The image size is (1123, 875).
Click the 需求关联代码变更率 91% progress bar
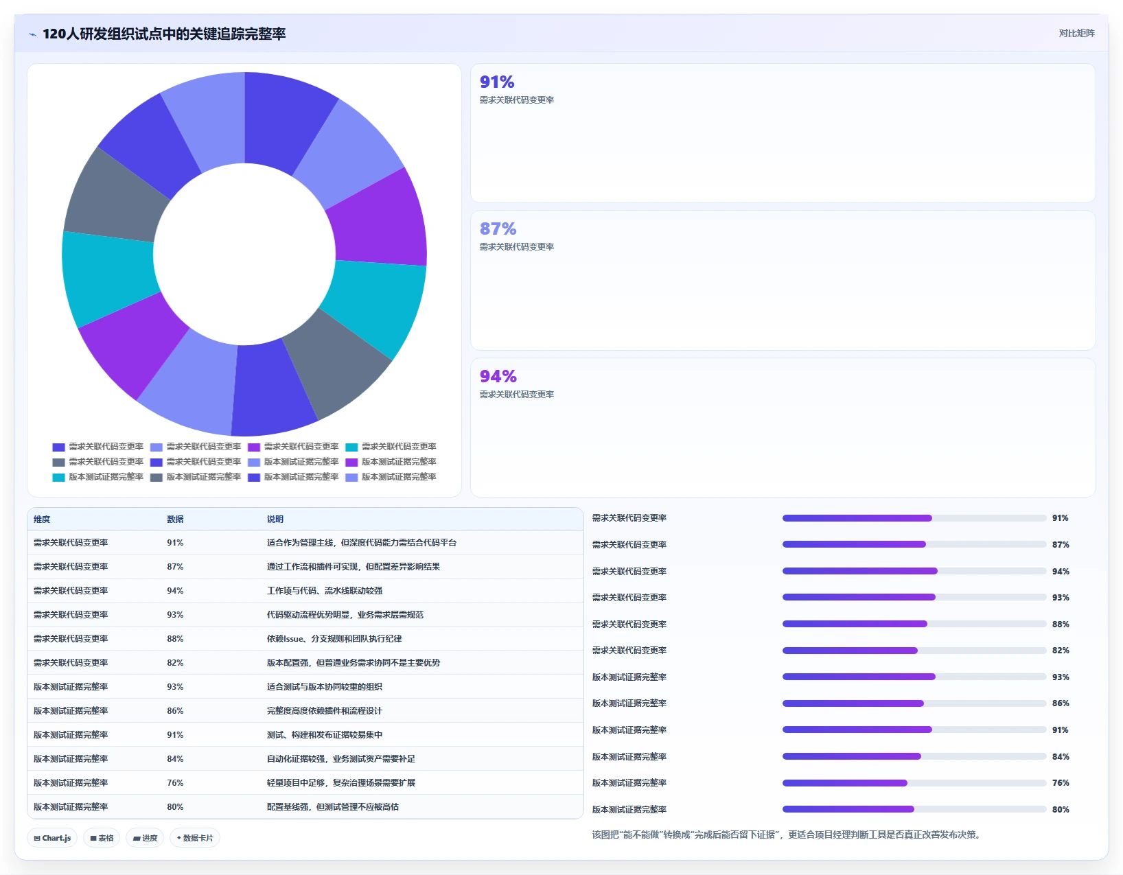tap(914, 518)
